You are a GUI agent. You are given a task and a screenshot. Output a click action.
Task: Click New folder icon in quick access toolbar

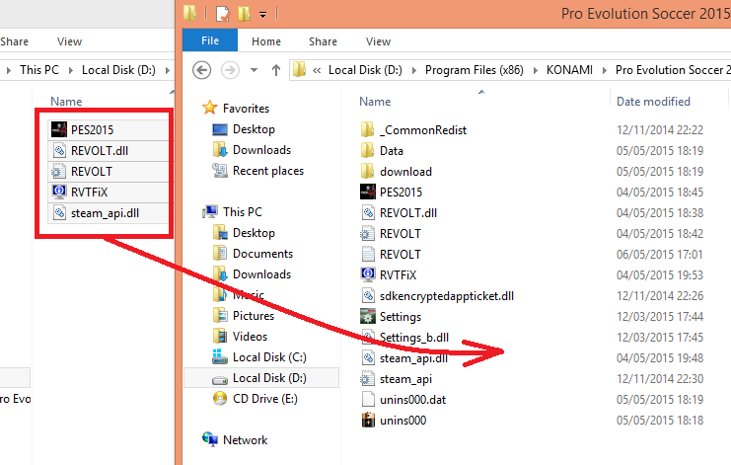pyautogui.click(x=244, y=14)
